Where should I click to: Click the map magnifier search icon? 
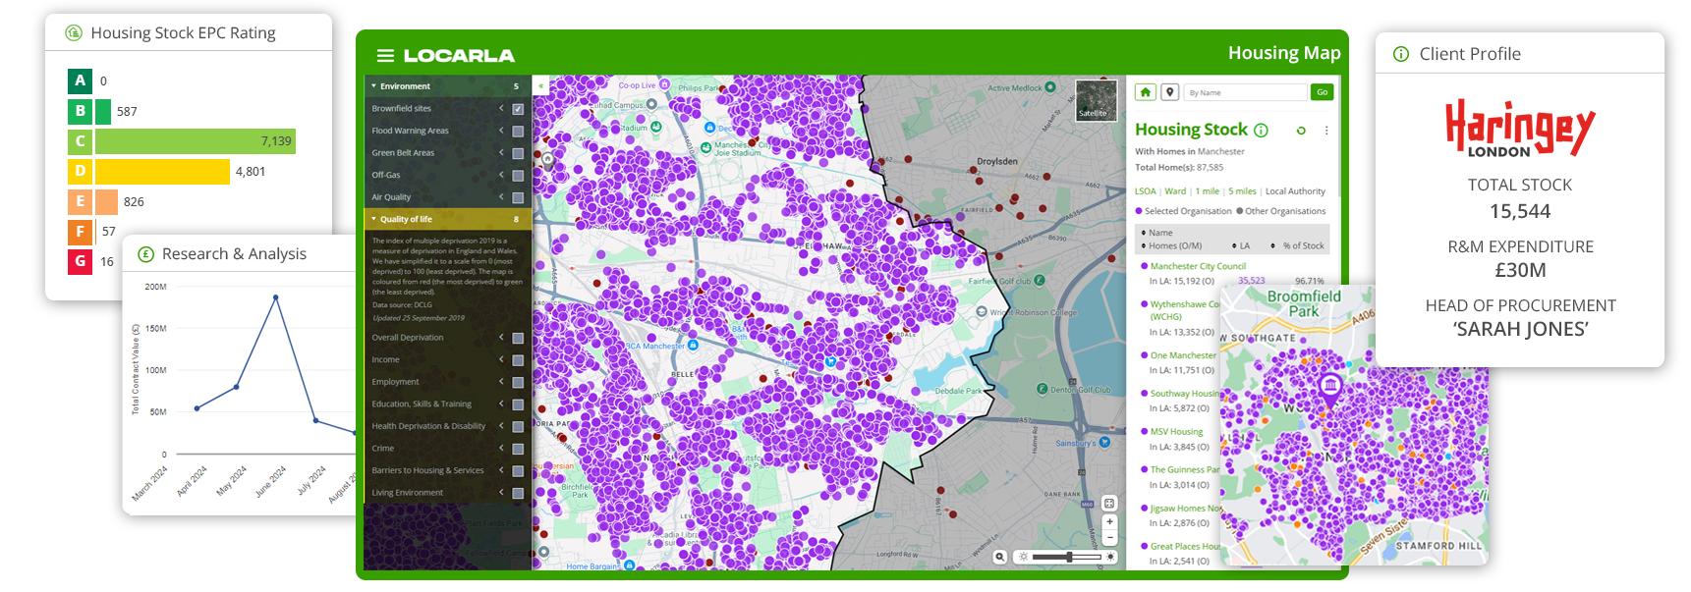tap(999, 557)
